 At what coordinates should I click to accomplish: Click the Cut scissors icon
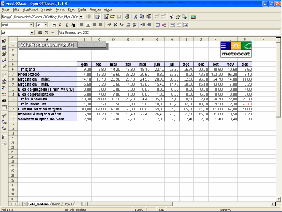point(135,17)
